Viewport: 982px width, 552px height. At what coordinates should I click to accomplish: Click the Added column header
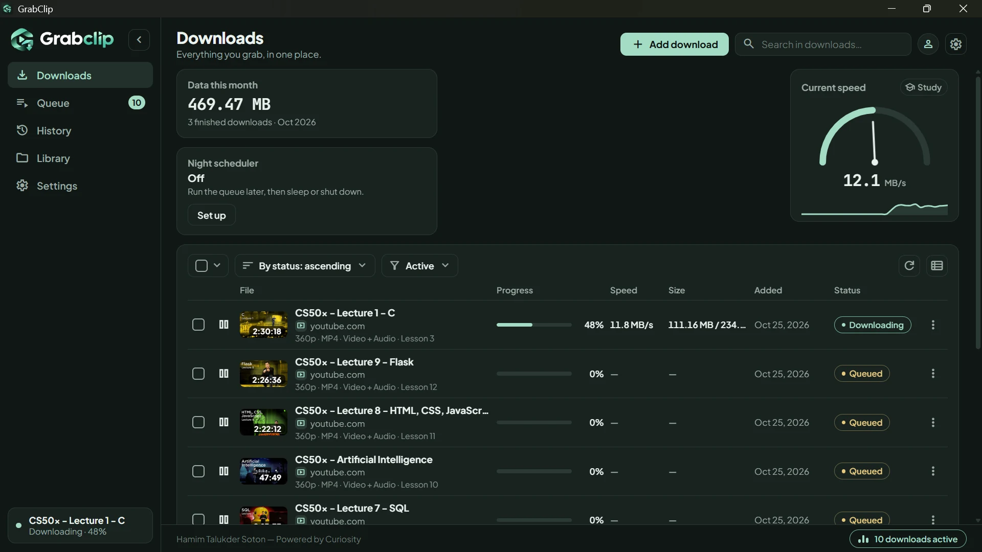pos(768,290)
